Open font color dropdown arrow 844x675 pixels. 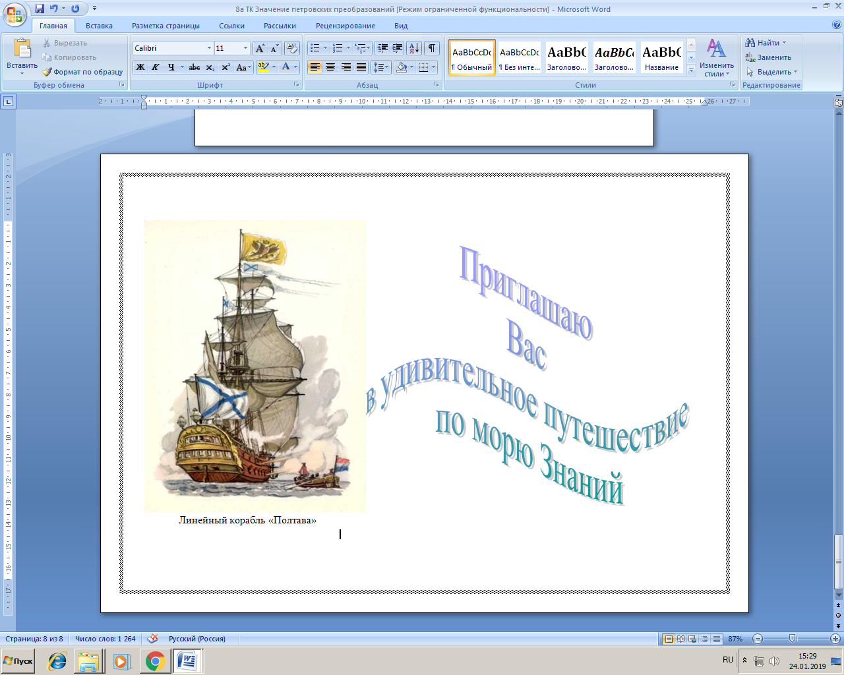coord(295,67)
